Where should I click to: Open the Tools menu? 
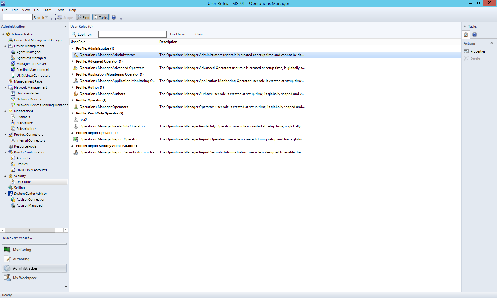coord(60,10)
